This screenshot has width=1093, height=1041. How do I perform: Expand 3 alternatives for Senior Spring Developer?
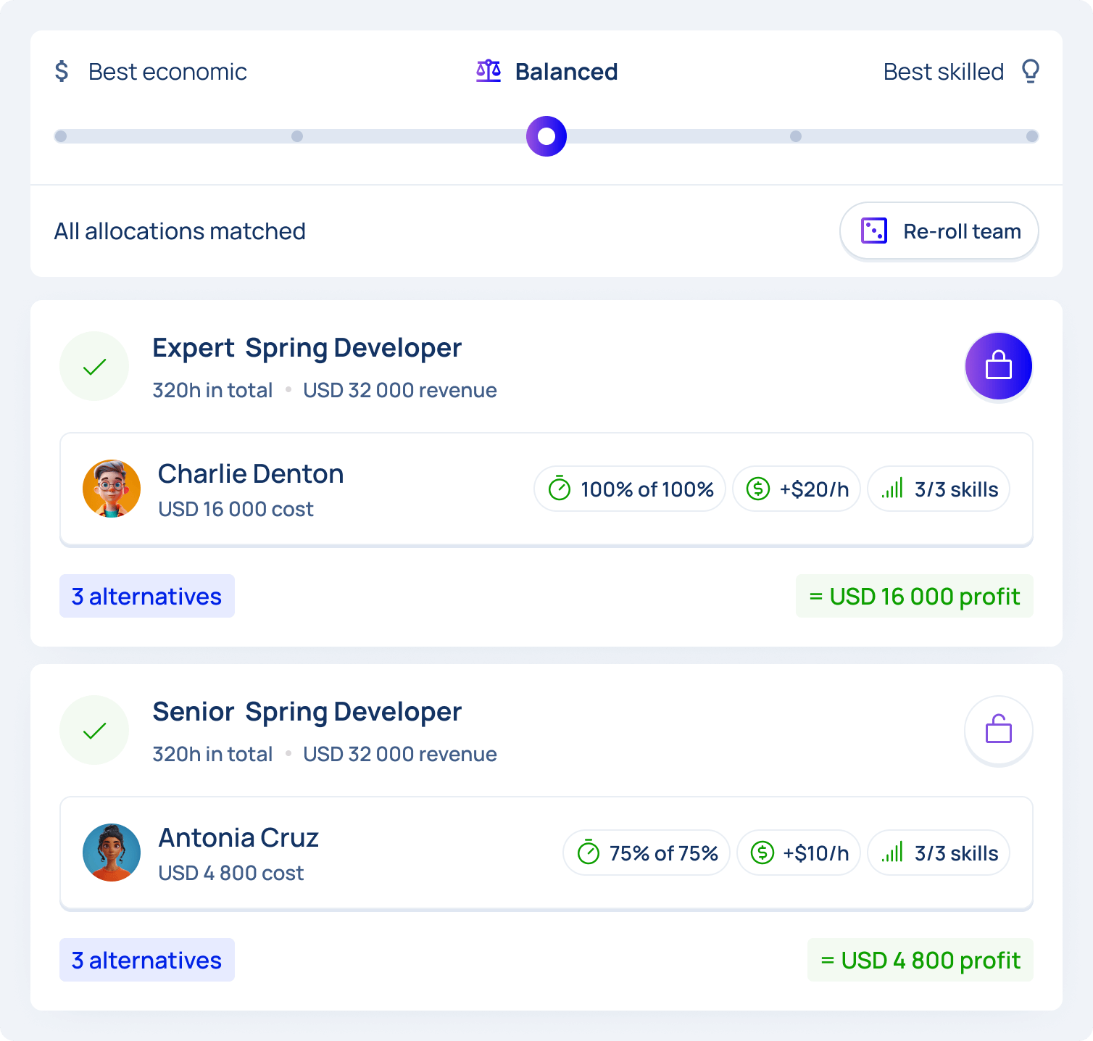tap(147, 960)
